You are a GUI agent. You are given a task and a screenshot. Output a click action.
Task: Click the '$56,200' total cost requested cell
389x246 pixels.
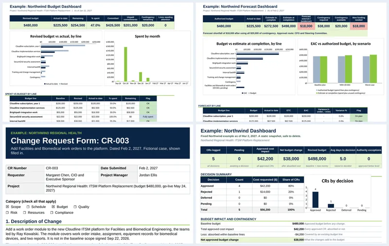pos(265,210)
